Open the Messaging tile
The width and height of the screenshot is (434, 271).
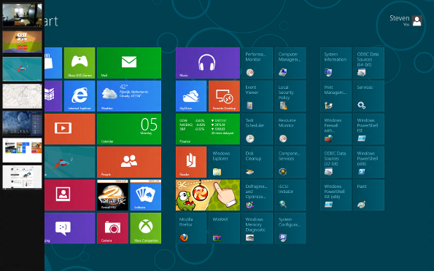point(70,228)
